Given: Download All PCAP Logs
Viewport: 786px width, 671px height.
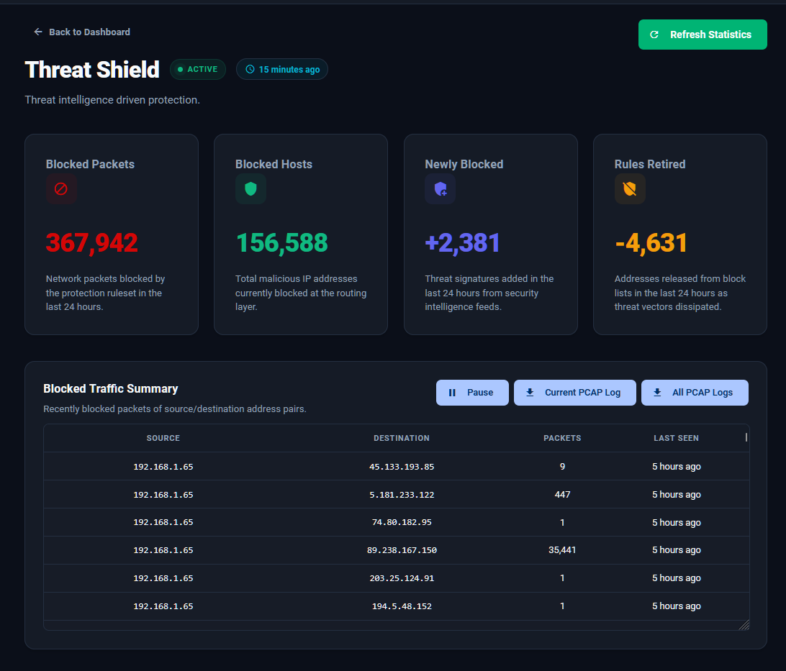Looking at the screenshot, I should [x=695, y=393].
